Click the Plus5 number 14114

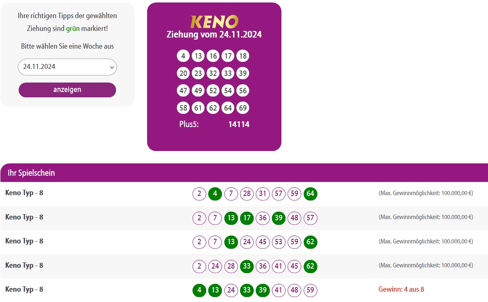(239, 124)
